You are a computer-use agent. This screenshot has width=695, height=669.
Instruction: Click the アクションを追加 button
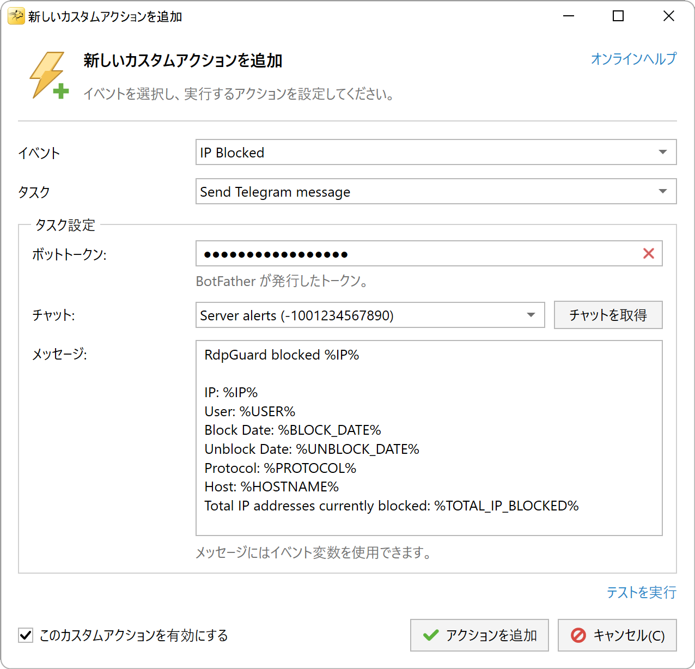[479, 635]
